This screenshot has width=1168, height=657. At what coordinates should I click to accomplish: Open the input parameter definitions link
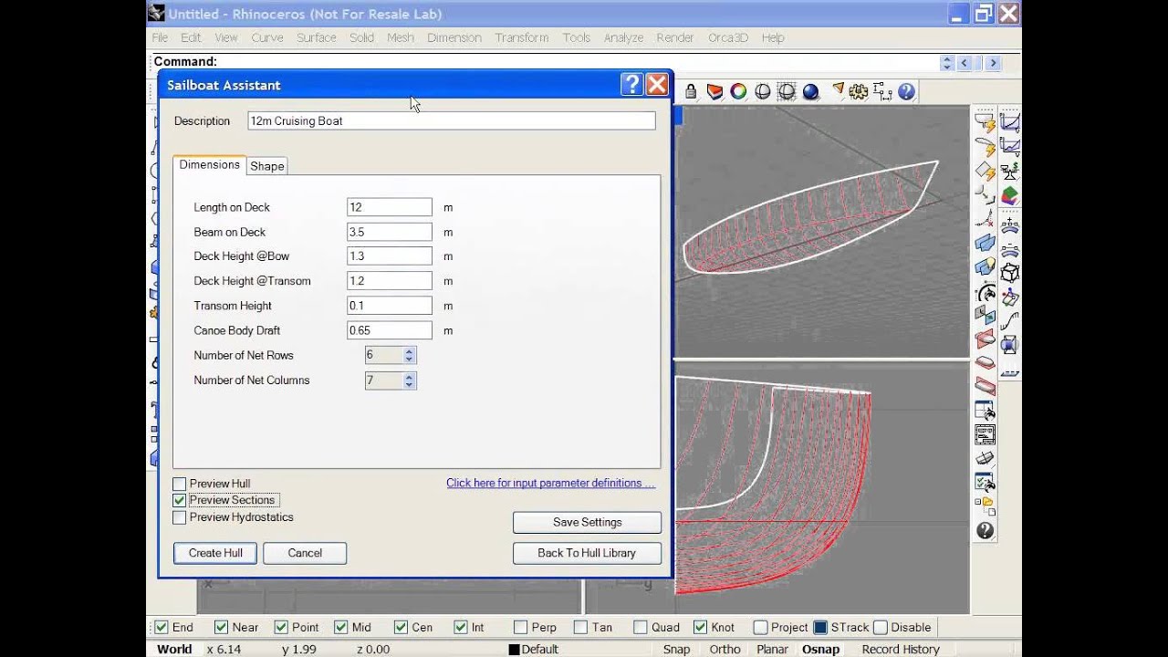click(550, 483)
